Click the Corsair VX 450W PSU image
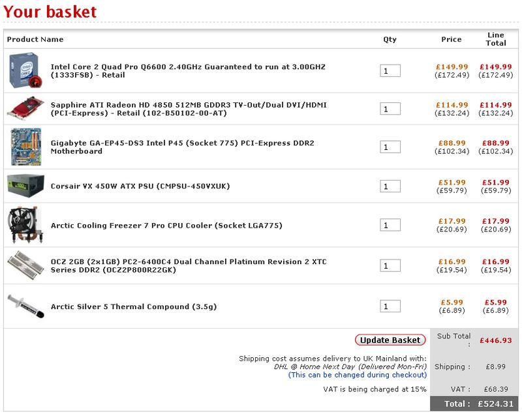This screenshot has width=522, height=416. [26, 186]
